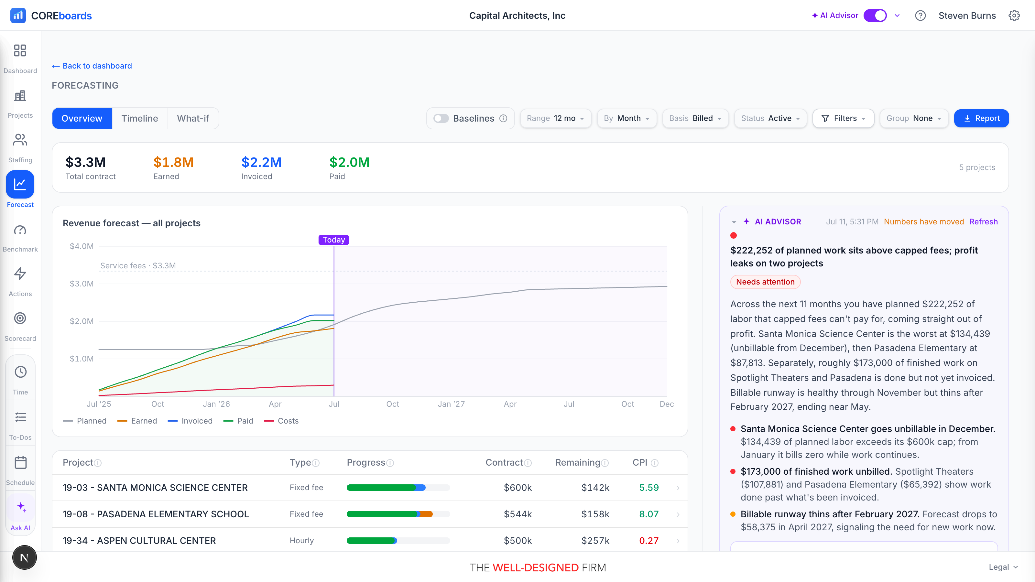Open the Legal menu in footer
Viewport: 1035px width, 582px height.
point(1003,567)
